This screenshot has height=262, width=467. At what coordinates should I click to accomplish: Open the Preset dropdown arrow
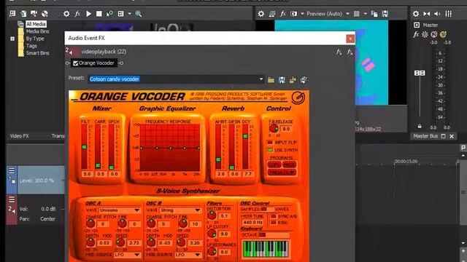[261, 79]
